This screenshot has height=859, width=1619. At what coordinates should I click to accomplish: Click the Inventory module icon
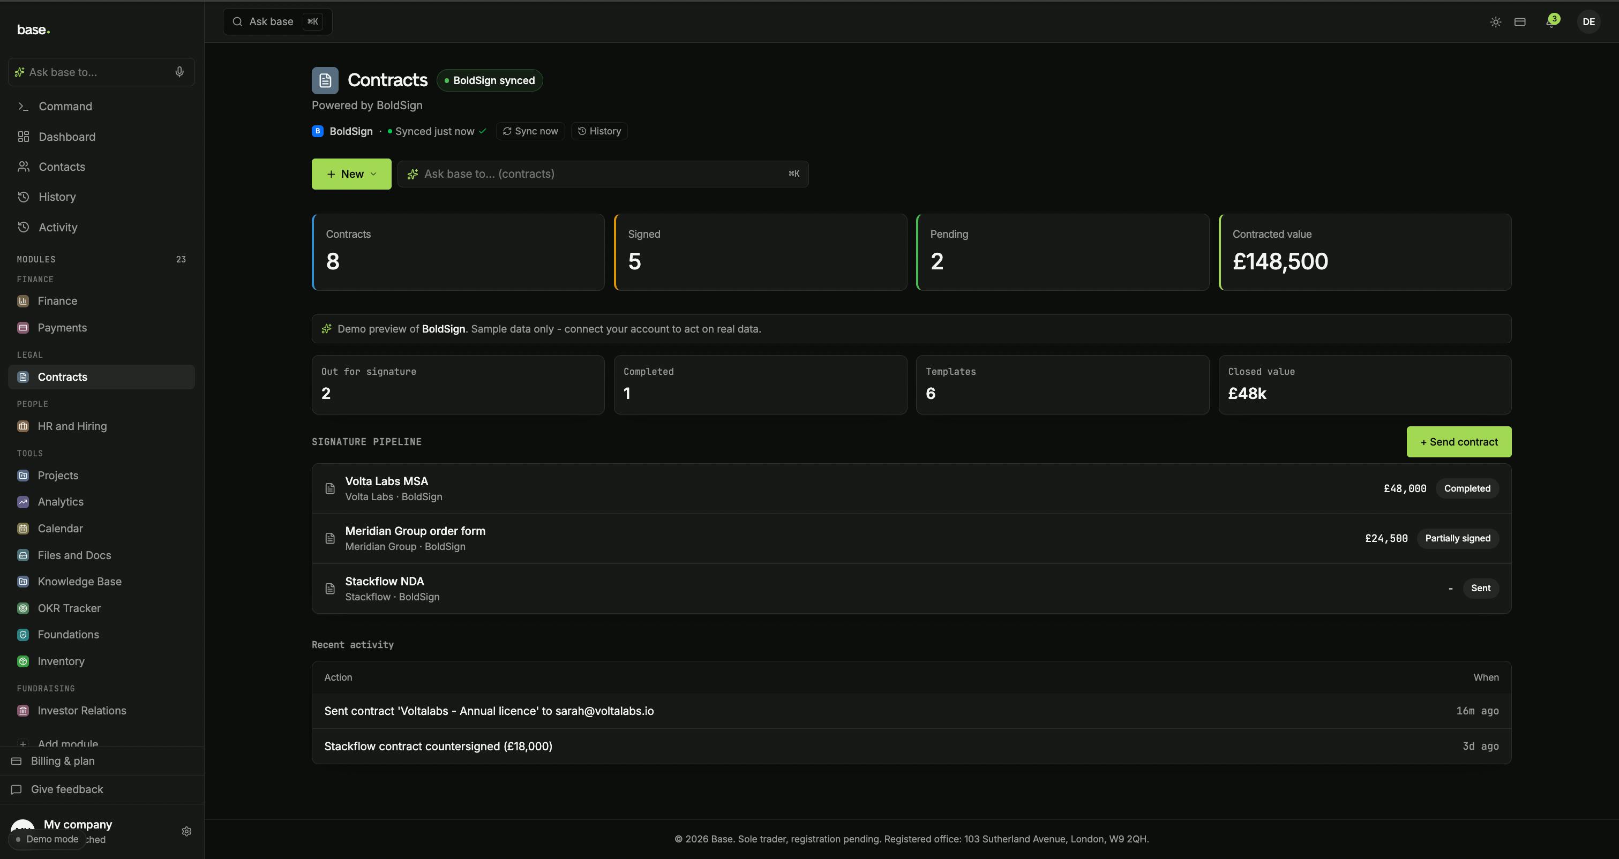point(23,661)
